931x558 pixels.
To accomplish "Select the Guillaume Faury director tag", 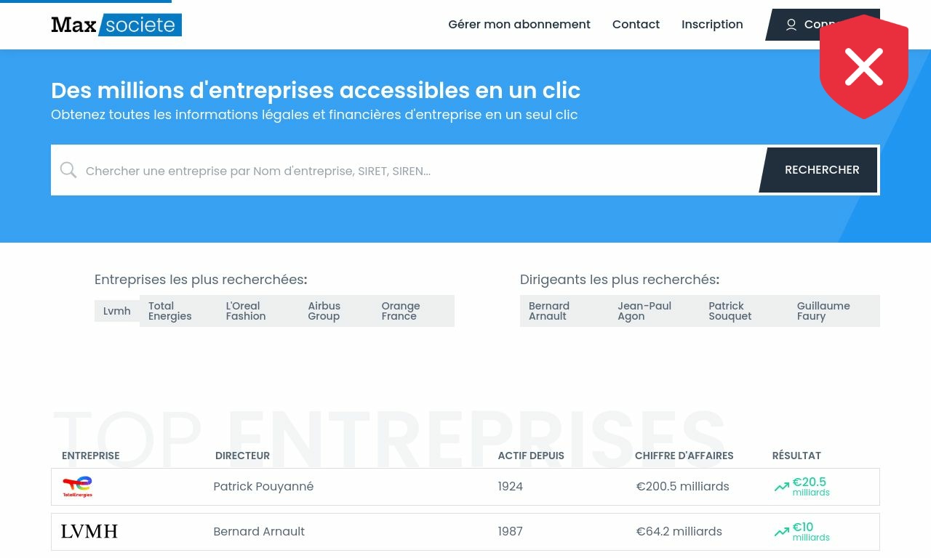I will pos(834,311).
